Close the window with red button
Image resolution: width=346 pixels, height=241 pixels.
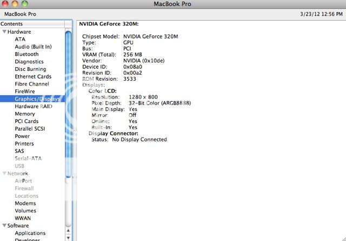[x=5, y=3]
